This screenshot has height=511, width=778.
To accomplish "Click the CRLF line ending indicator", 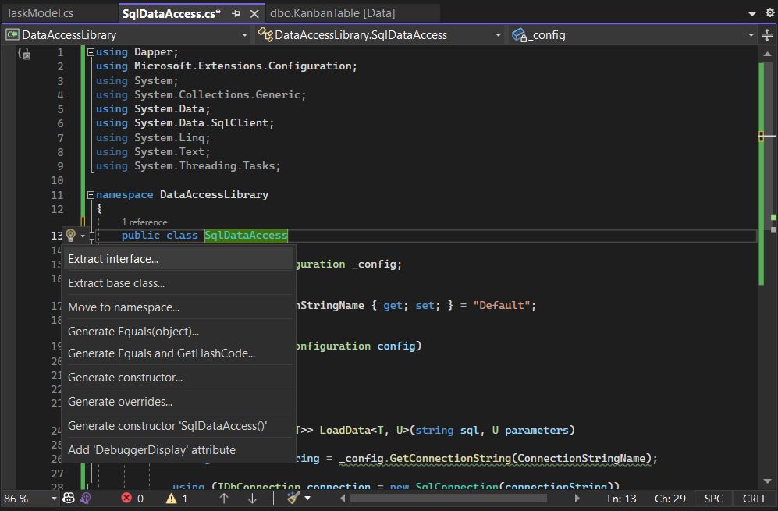I will (755, 499).
